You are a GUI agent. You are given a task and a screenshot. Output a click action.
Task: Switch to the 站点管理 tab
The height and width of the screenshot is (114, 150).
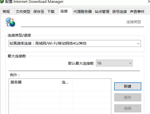pyautogui.click(x=102, y=12)
